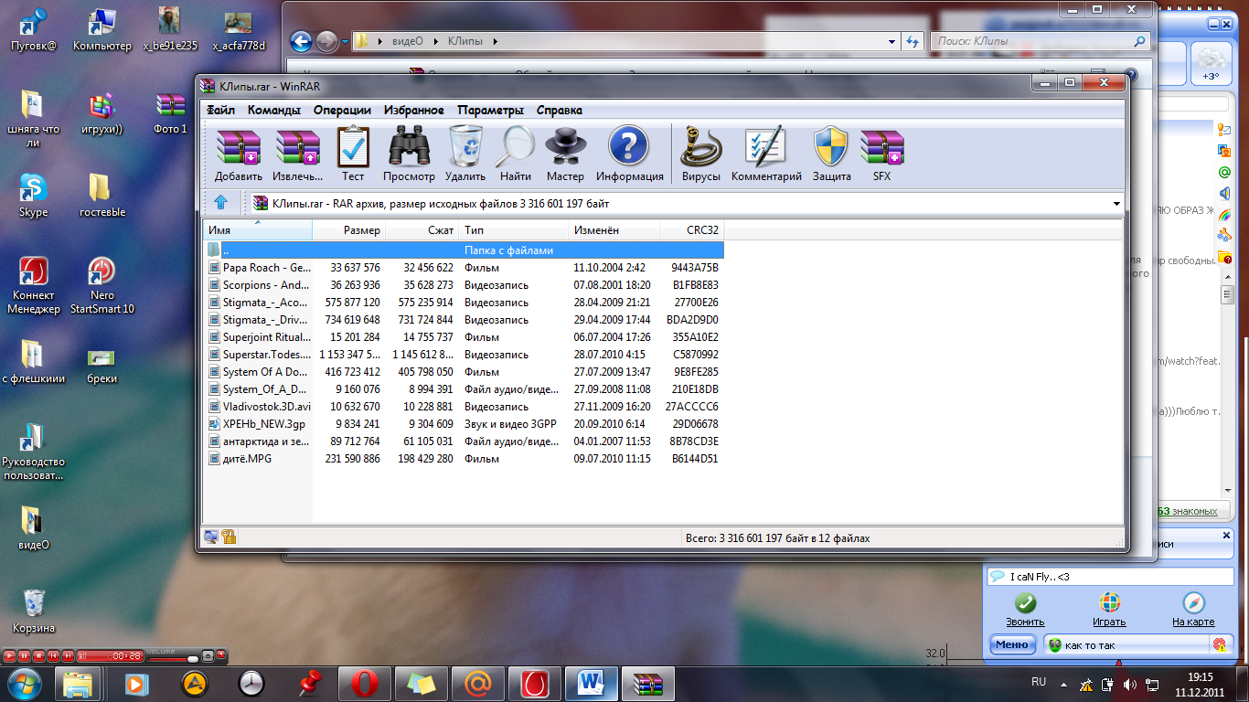Open the Корзина recycle bin
The height and width of the screenshot is (702, 1249).
pyautogui.click(x=34, y=603)
